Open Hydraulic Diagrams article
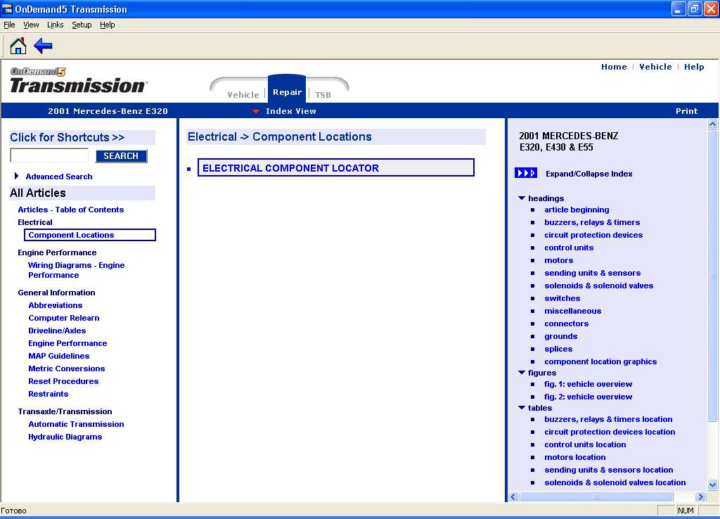The width and height of the screenshot is (720, 519). (65, 437)
